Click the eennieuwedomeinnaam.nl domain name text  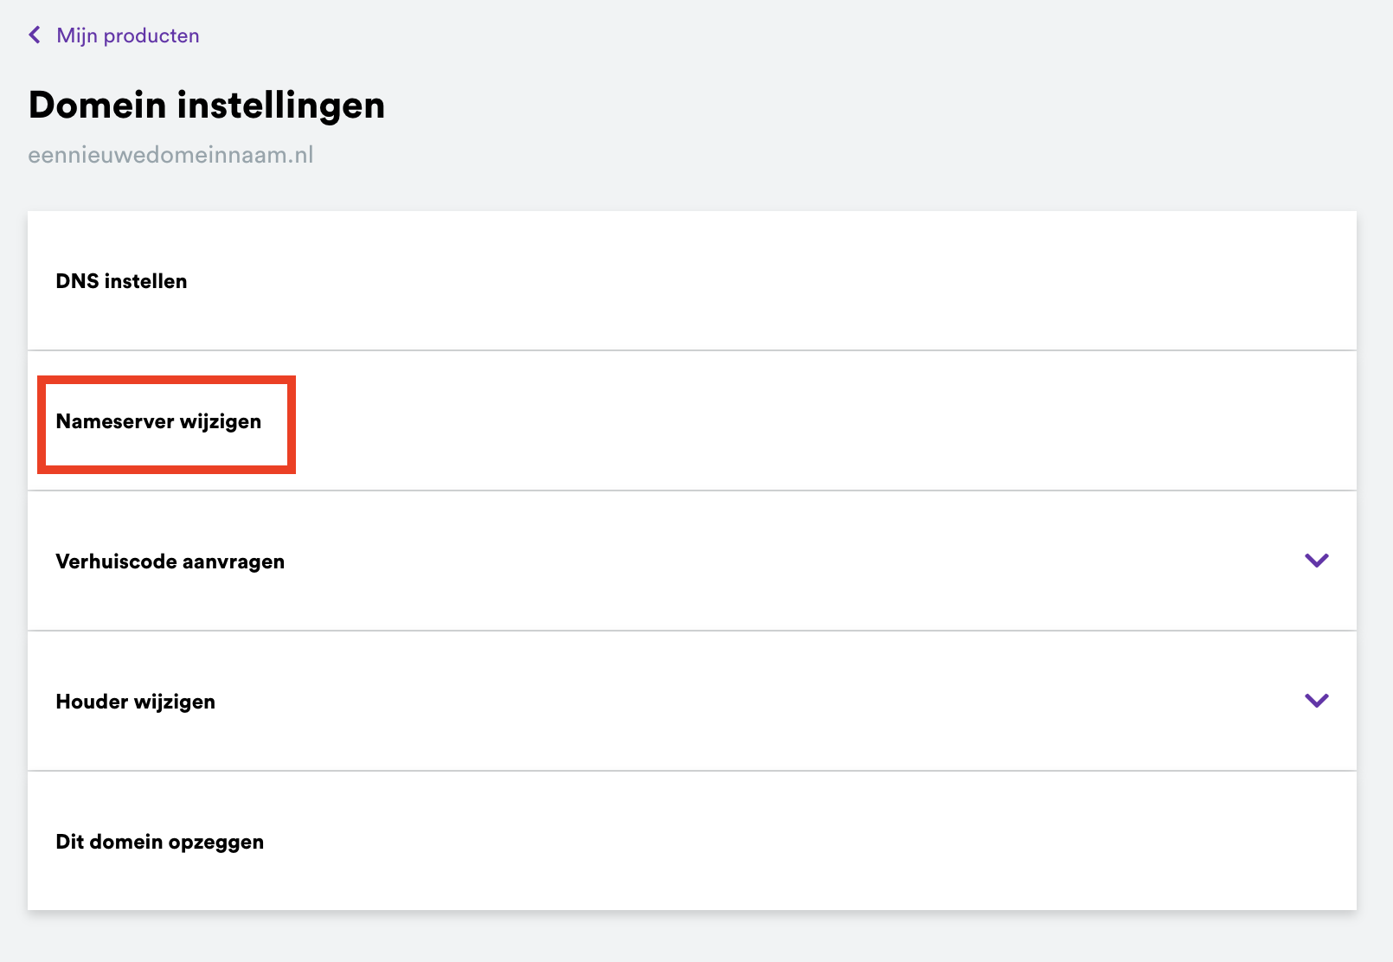[x=170, y=155]
